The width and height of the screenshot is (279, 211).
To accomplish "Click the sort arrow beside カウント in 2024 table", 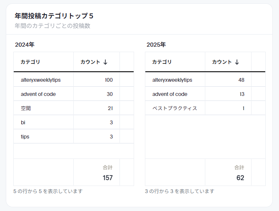I will tap(105, 62).
